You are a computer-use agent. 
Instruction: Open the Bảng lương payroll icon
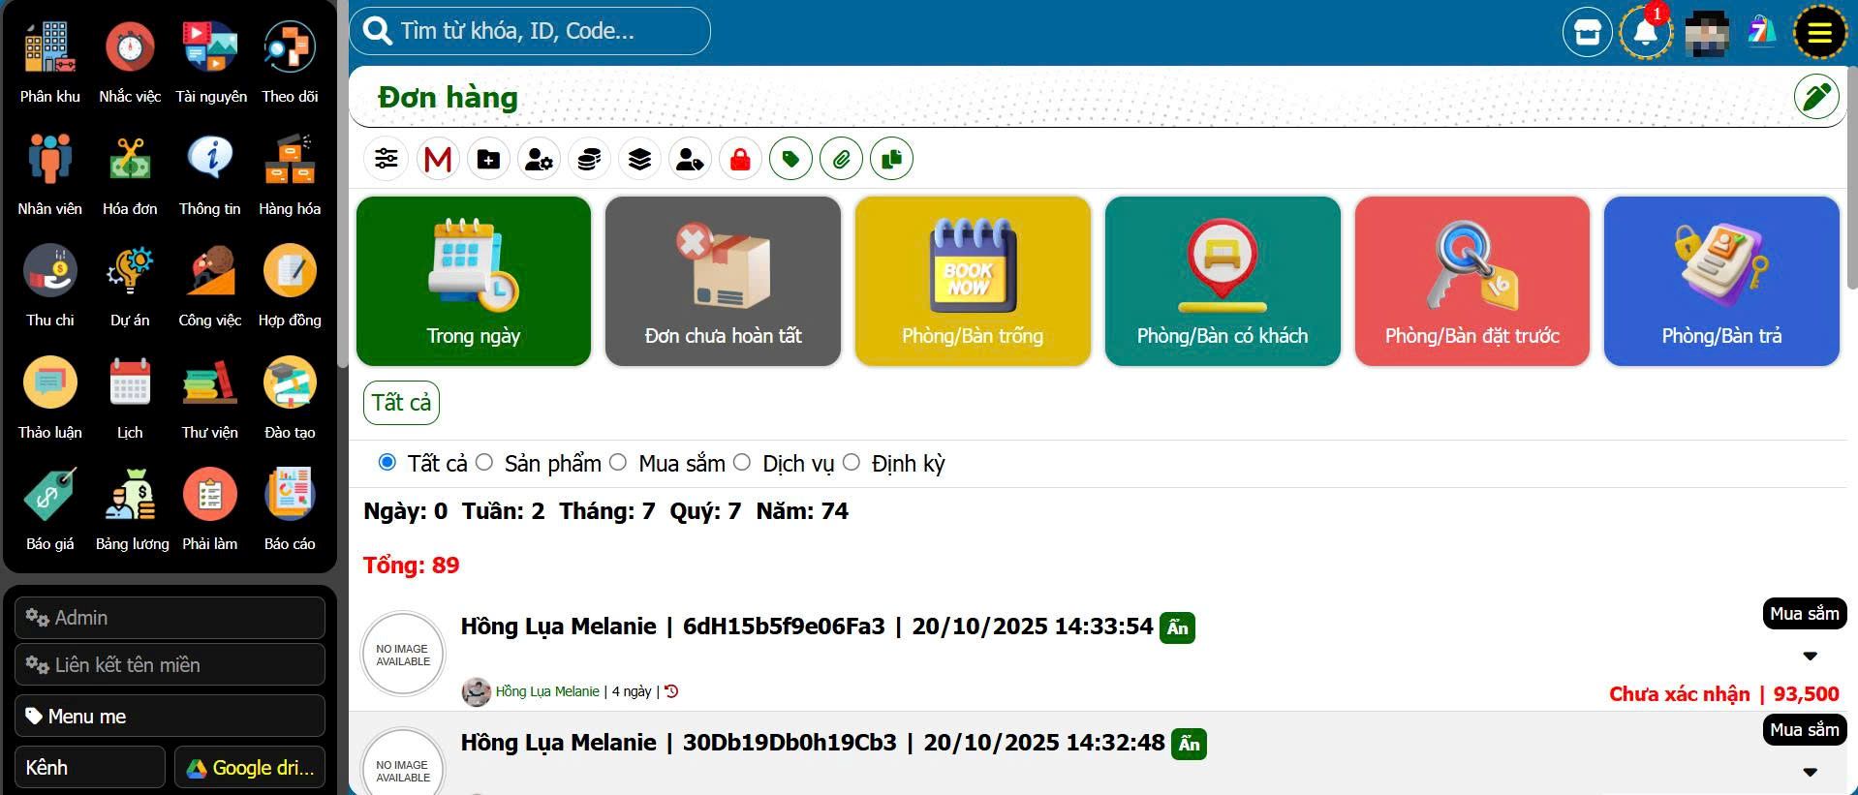(x=132, y=497)
